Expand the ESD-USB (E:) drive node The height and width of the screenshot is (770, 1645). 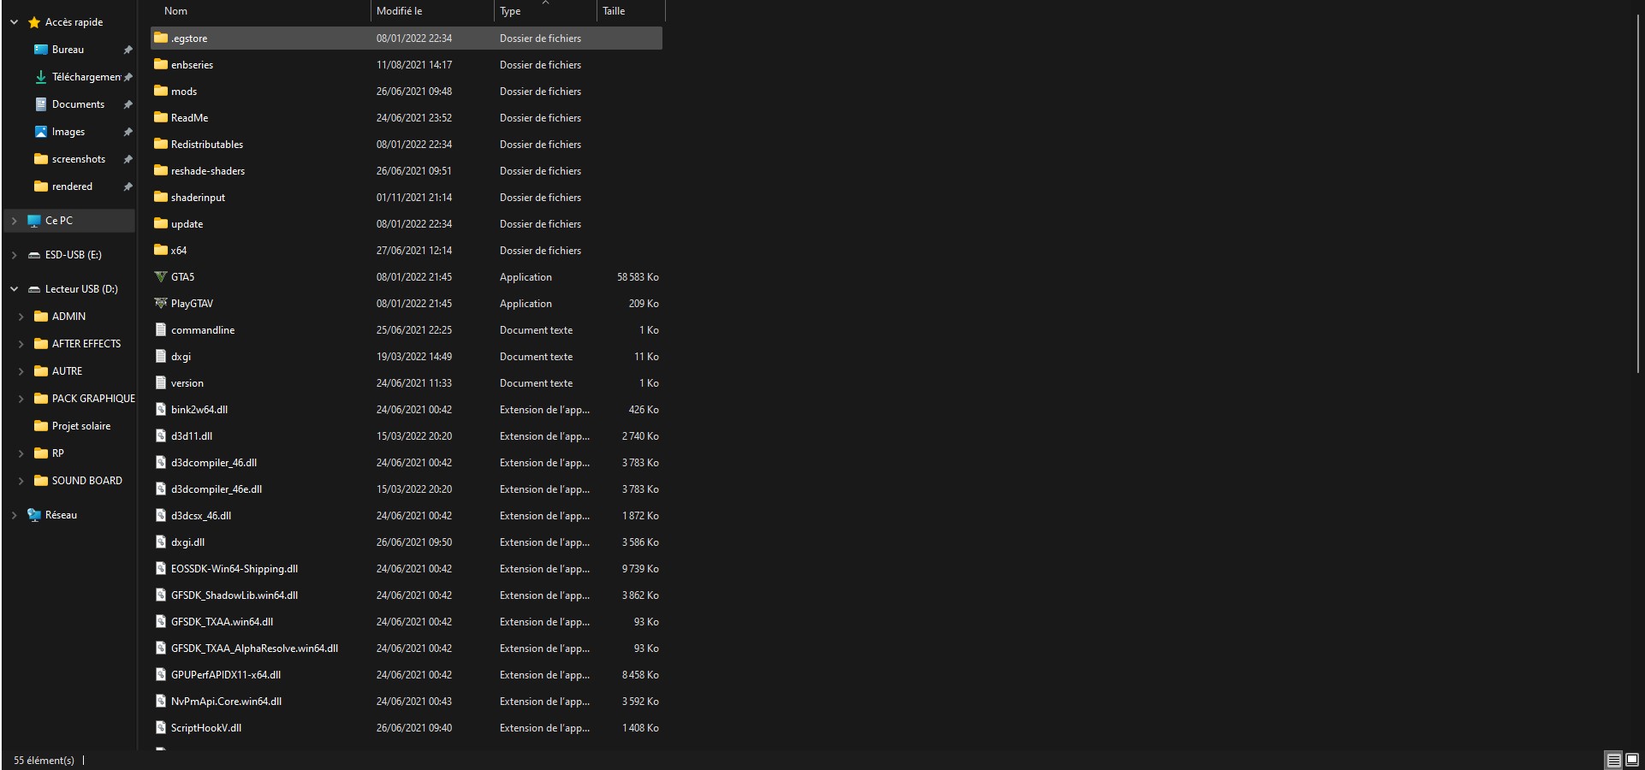(x=14, y=255)
